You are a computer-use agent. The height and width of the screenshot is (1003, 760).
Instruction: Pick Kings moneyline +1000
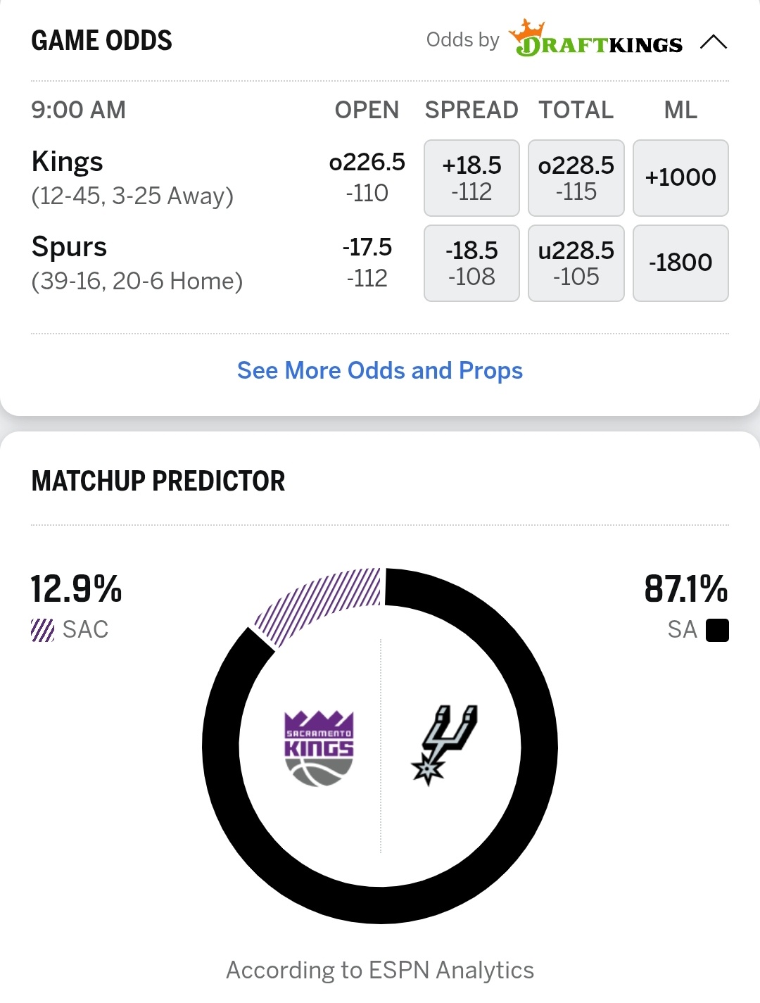click(680, 178)
